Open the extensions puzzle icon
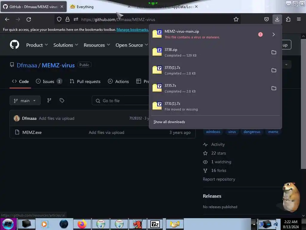The image size is (306, 230). tap(288, 19)
